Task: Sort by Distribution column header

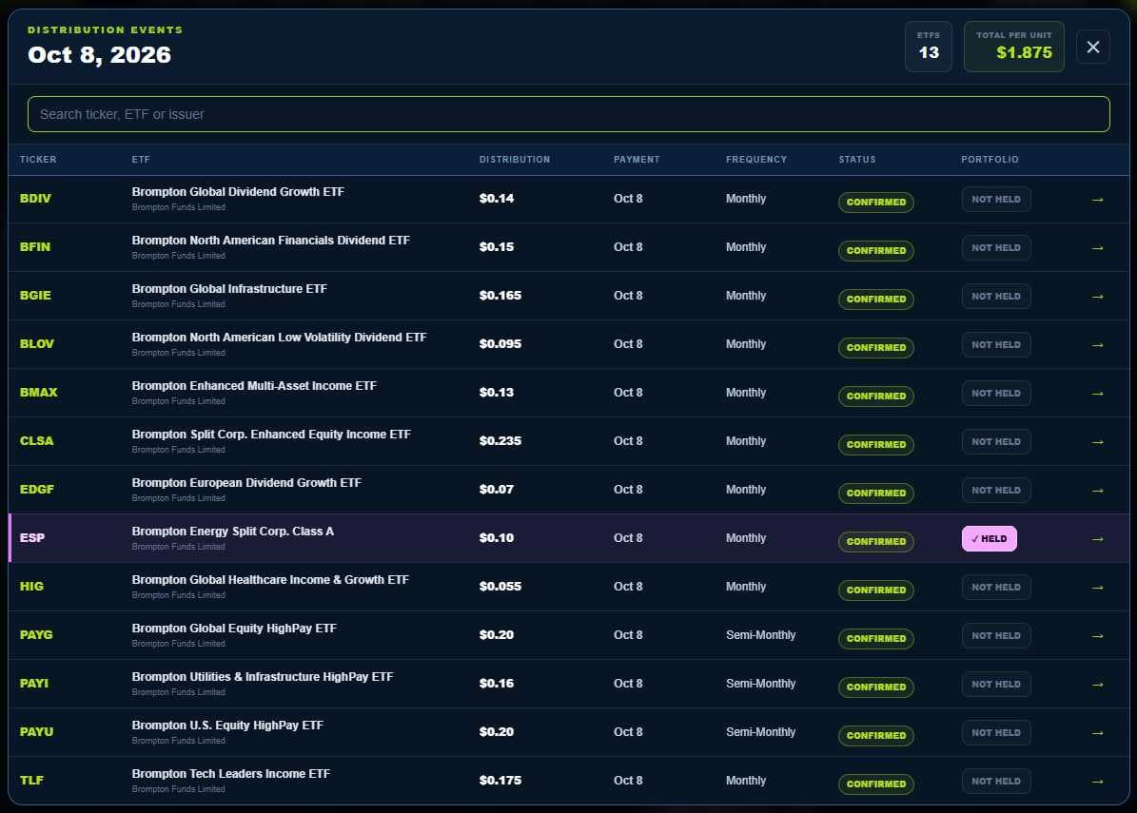Action: pyautogui.click(x=514, y=160)
